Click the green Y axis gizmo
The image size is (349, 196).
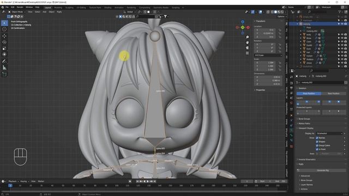point(243,27)
